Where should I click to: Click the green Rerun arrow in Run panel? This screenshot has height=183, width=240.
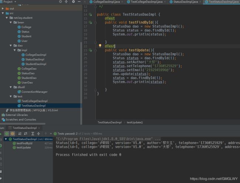1,134
